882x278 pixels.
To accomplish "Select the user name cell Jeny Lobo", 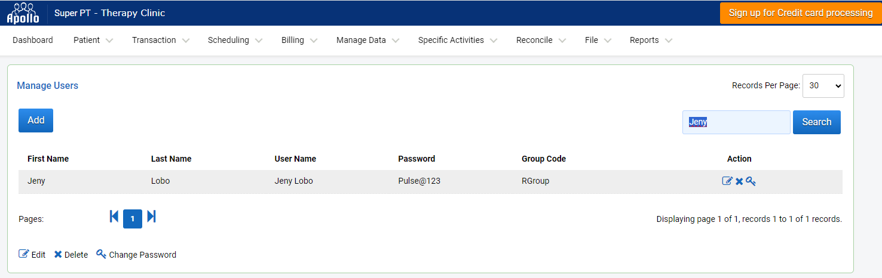I will [x=294, y=181].
